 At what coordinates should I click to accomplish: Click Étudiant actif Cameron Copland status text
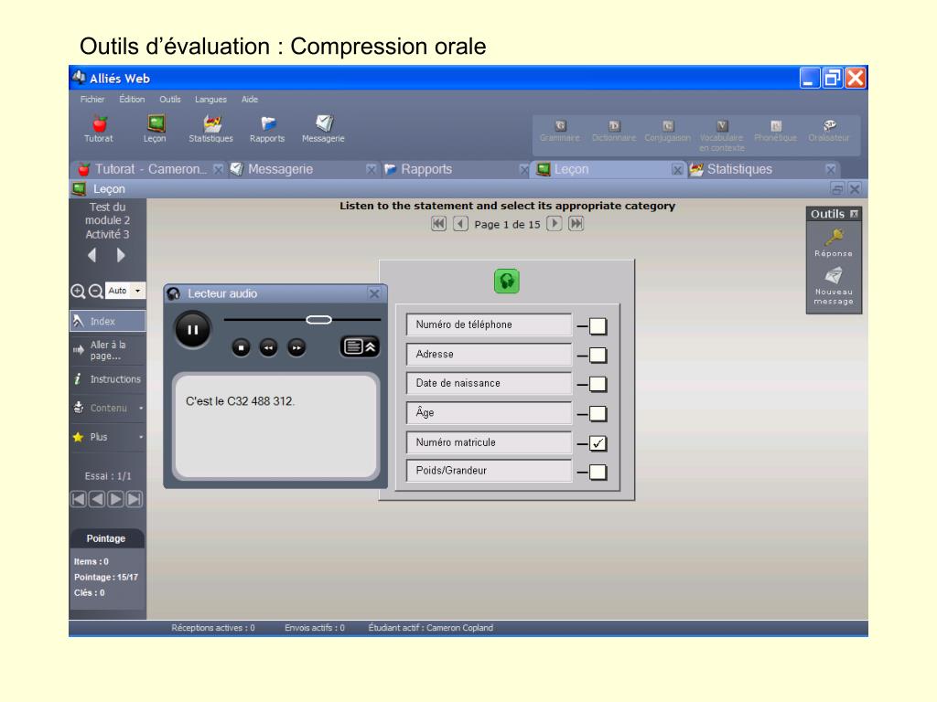click(431, 628)
